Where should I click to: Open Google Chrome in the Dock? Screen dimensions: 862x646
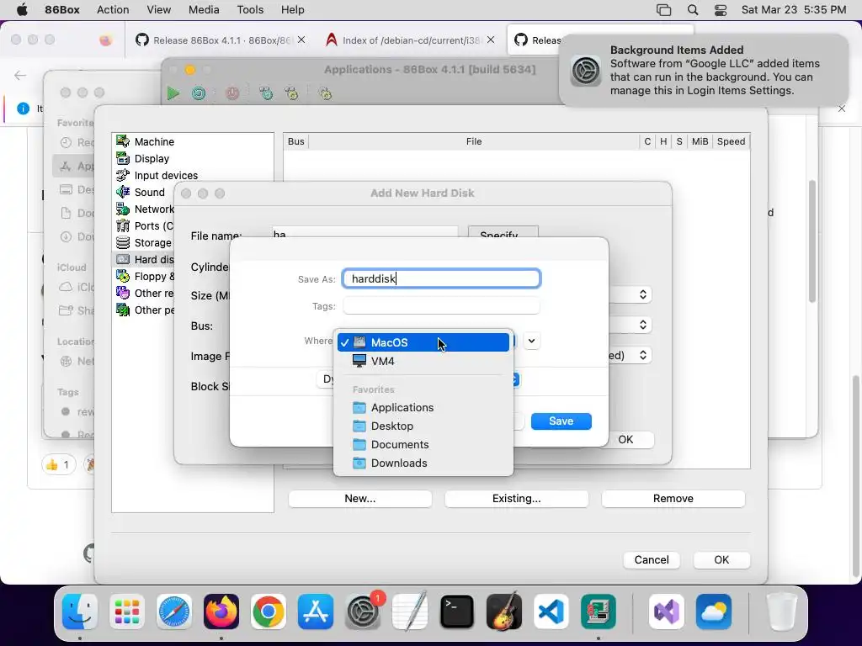[269, 612]
